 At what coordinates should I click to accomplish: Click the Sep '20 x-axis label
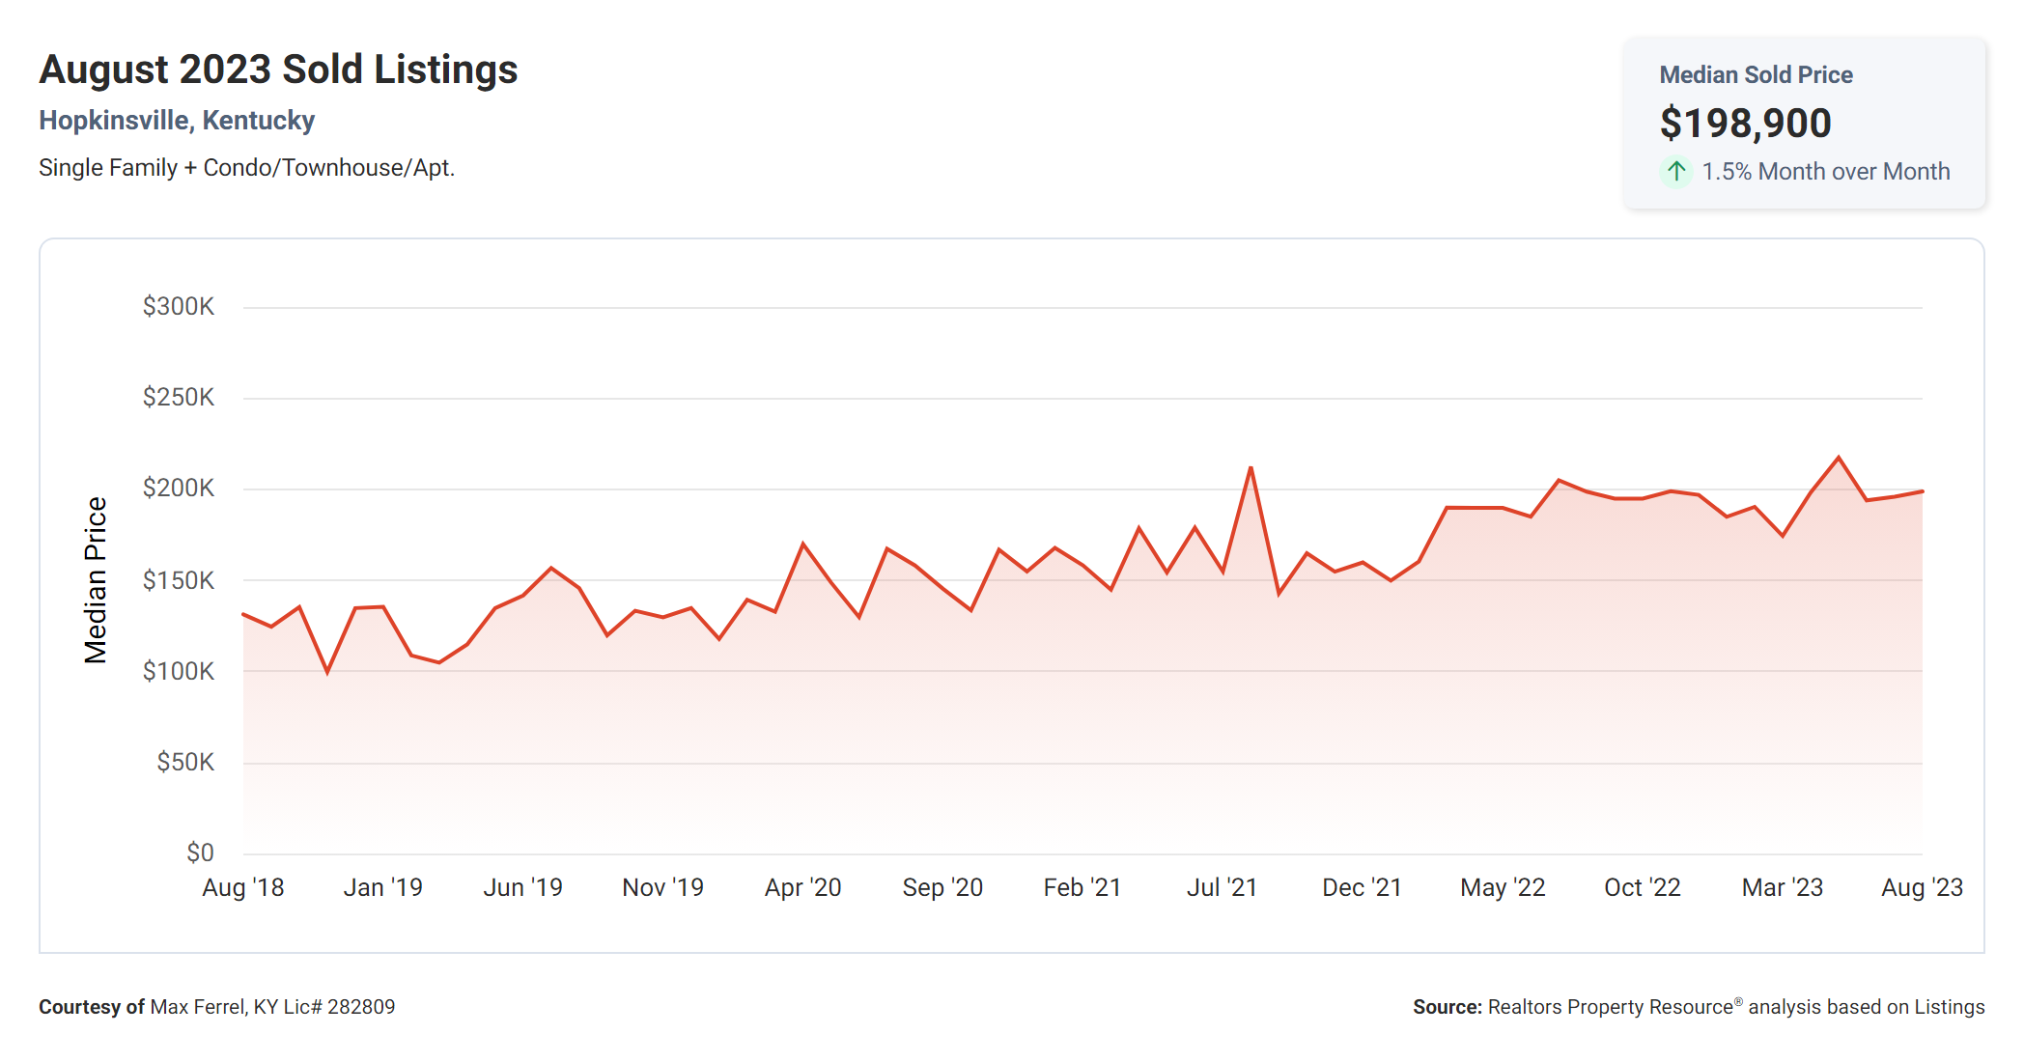(x=942, y=887)
